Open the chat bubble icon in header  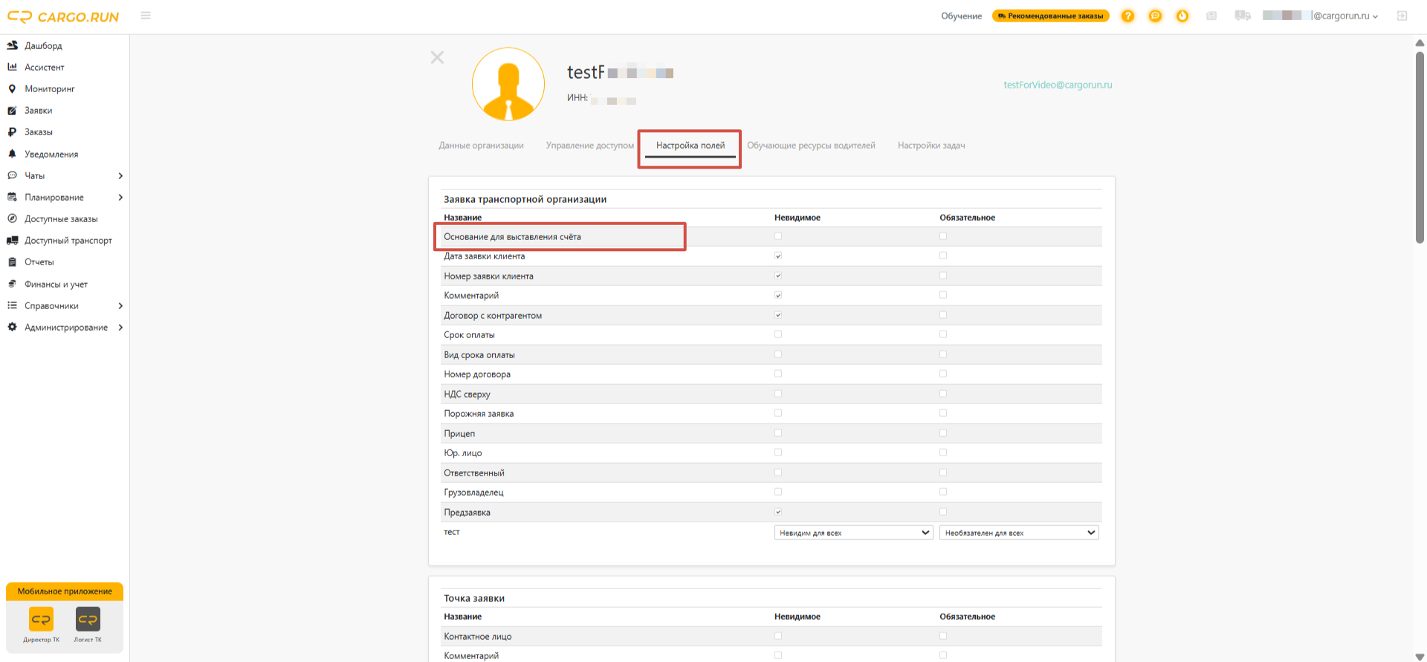1155,16
